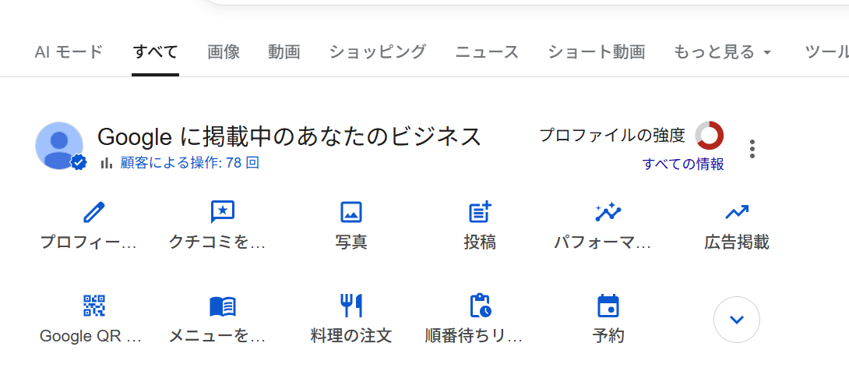Viewport: 849px width, 382px height.
Task: Click the 料理の注文 fork and knife icon
Action: (351, 306)
